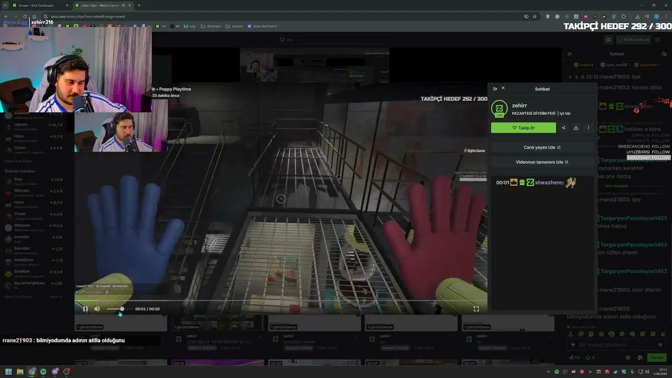Open DabbiDoto channel in sidebar
This screenshot has width=672, height=378.
pyautogui.click(x=33, y=261)
